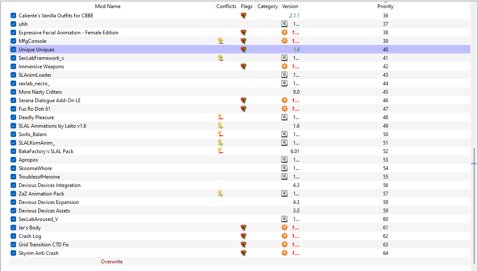Sort by Category column header
Screen dimensions: 478x271
point(267,6)
